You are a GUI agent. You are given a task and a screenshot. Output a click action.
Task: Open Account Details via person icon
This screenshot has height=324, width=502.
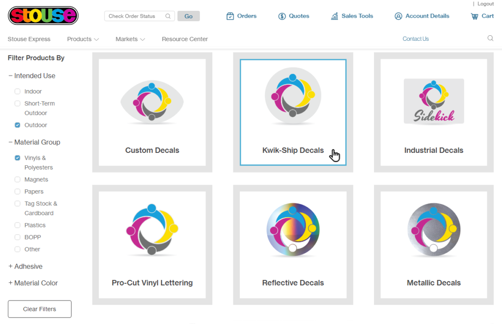398,16
